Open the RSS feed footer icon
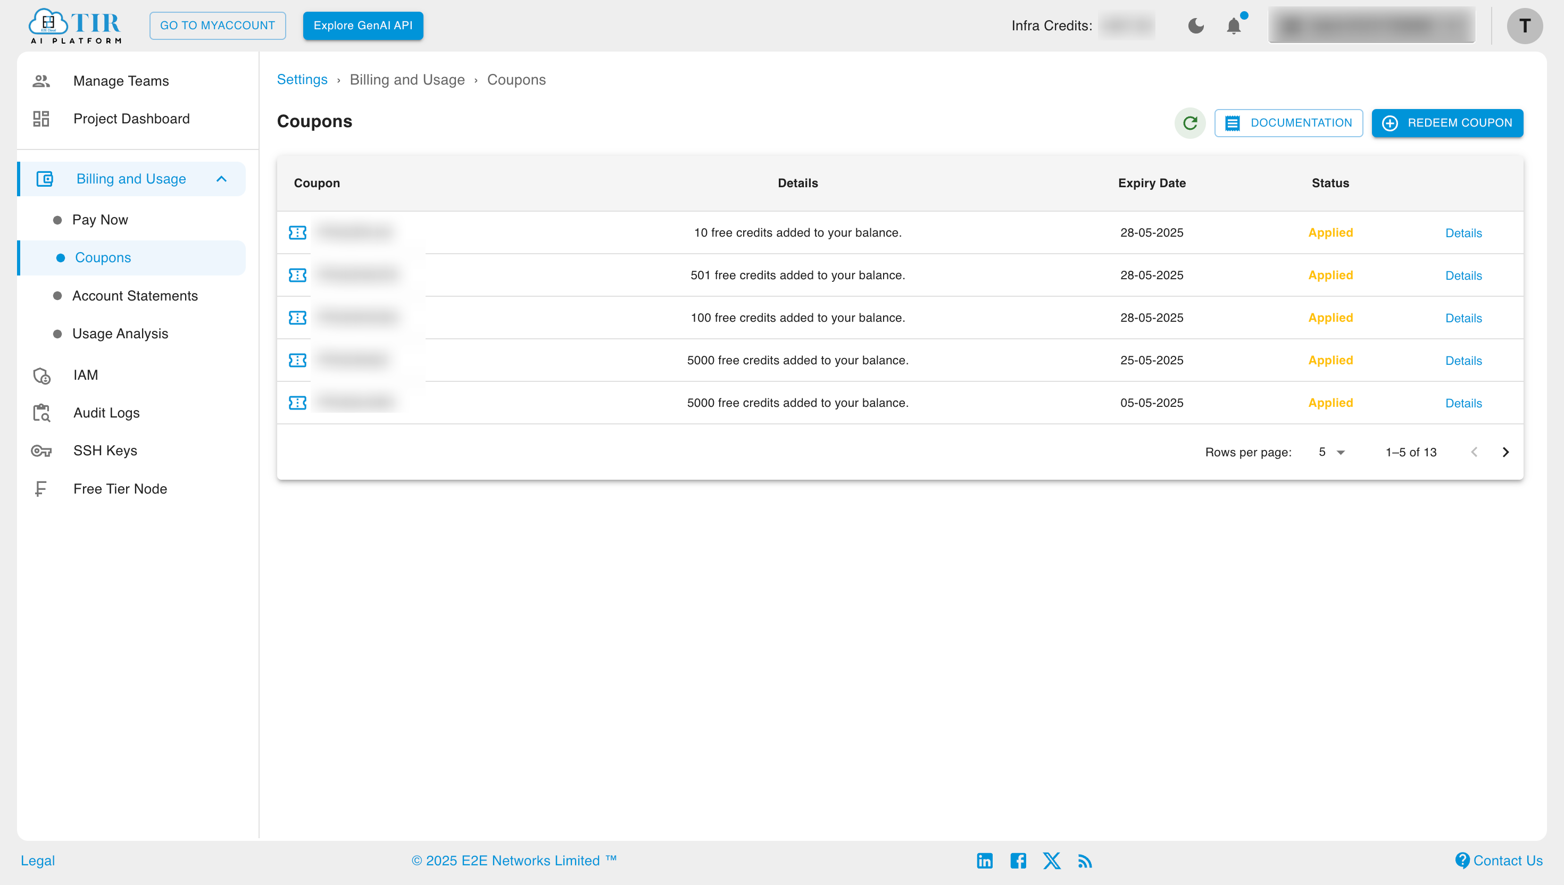The height and width of the screenshot is (885, 1564). (x=1085, y=861)
